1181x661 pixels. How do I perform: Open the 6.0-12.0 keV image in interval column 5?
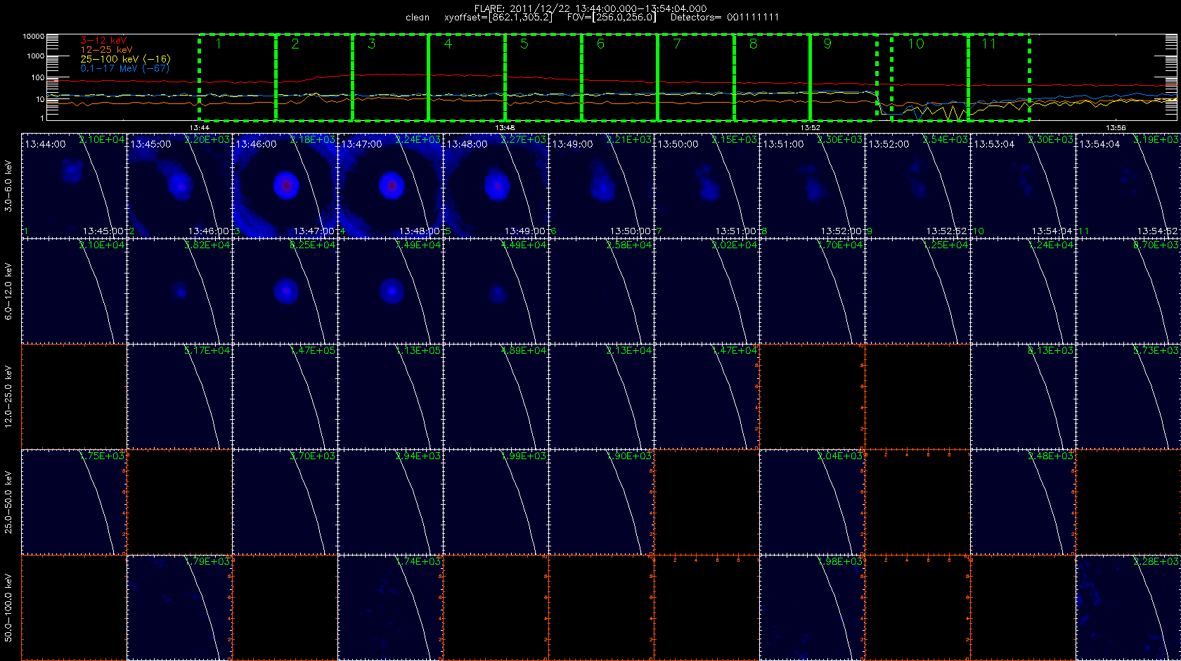[496, 291]
